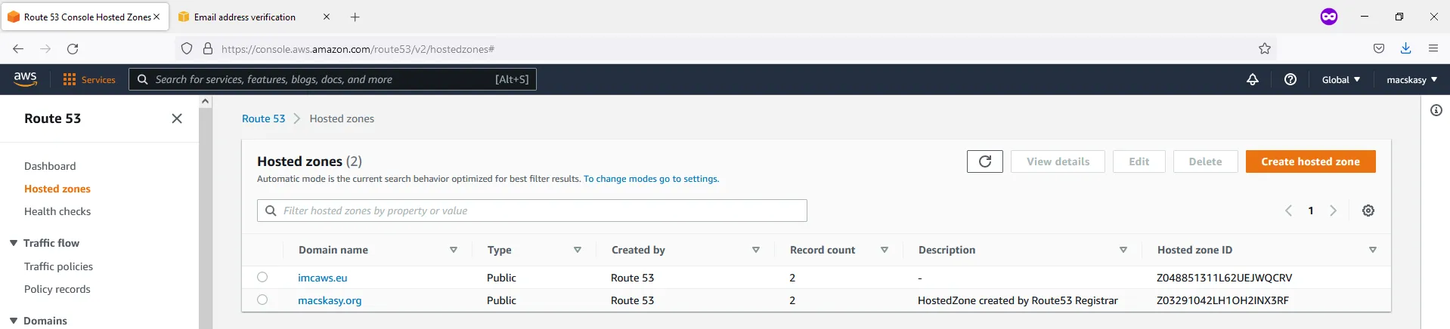Switch to Route 53 Console Hosted Zones tab

(x=83, y=17)
